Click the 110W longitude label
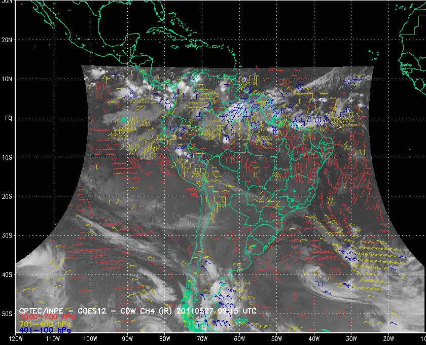426x345 pixels. (53, 339)
